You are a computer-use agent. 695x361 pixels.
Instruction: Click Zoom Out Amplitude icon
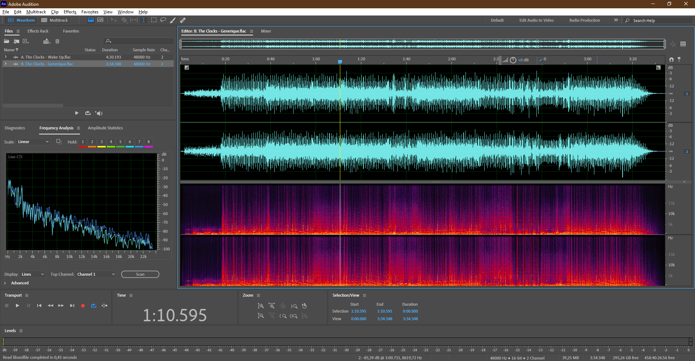click(x=261, y=316)
